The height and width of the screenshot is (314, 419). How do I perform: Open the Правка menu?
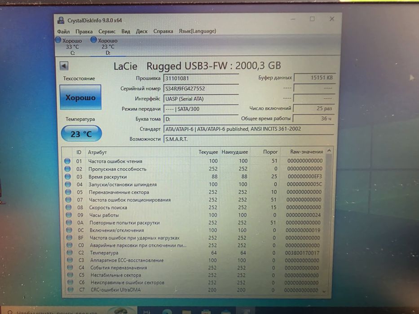(84, 31)
